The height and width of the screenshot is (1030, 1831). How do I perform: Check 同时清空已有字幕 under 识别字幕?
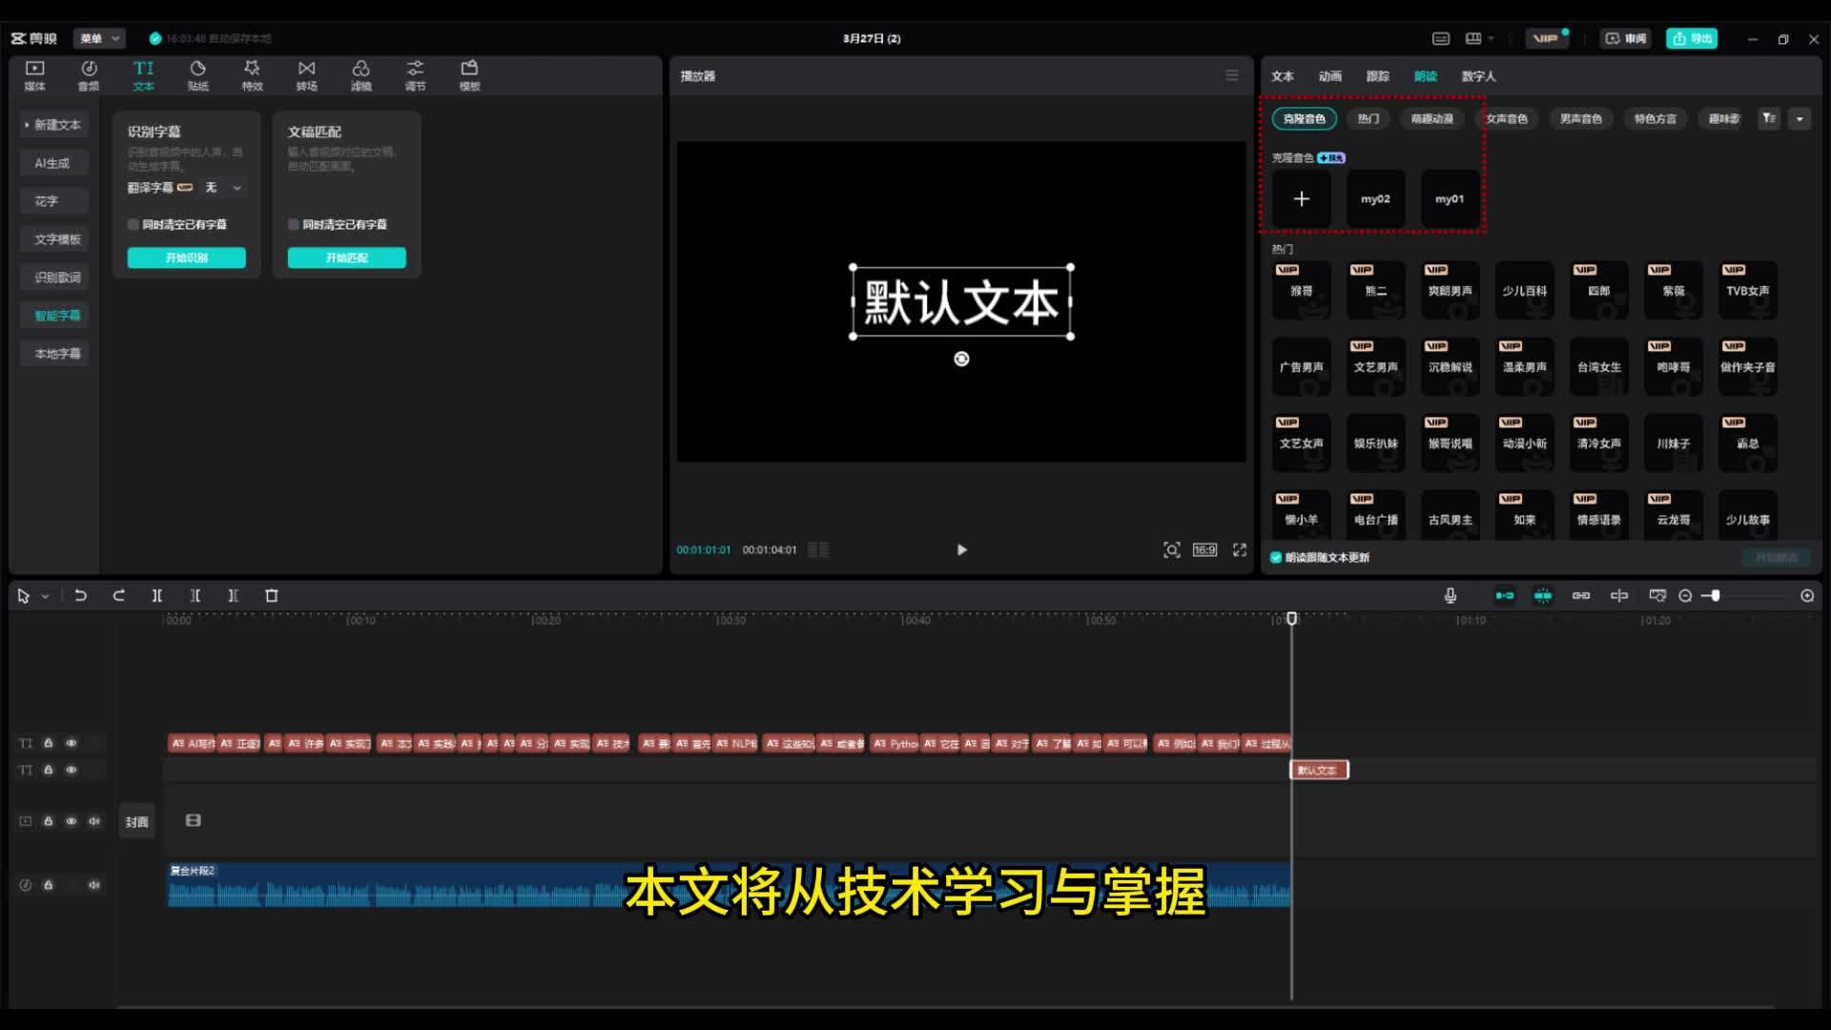click(x=134, y=225)
